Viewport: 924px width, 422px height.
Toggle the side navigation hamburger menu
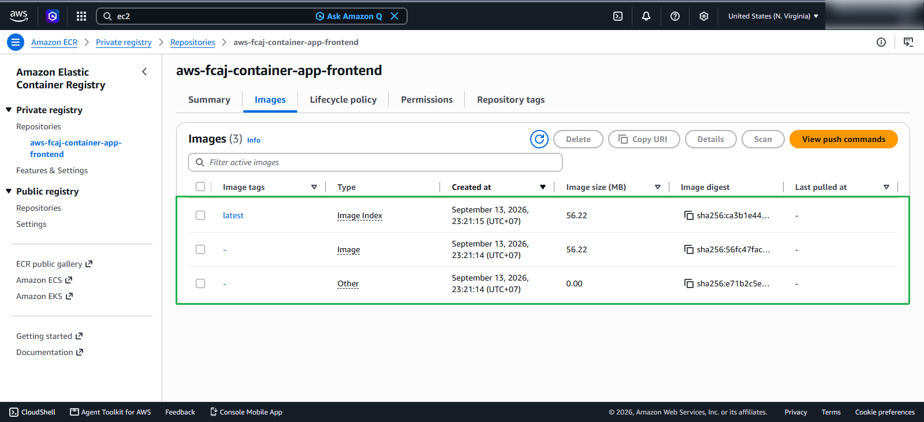tap(16, 42)
